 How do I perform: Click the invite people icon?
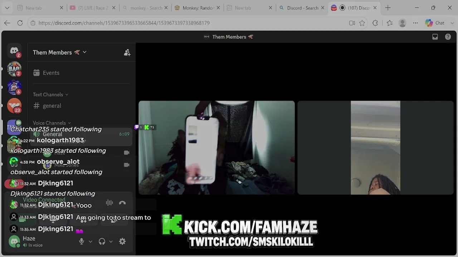click(x=127, y=52)
